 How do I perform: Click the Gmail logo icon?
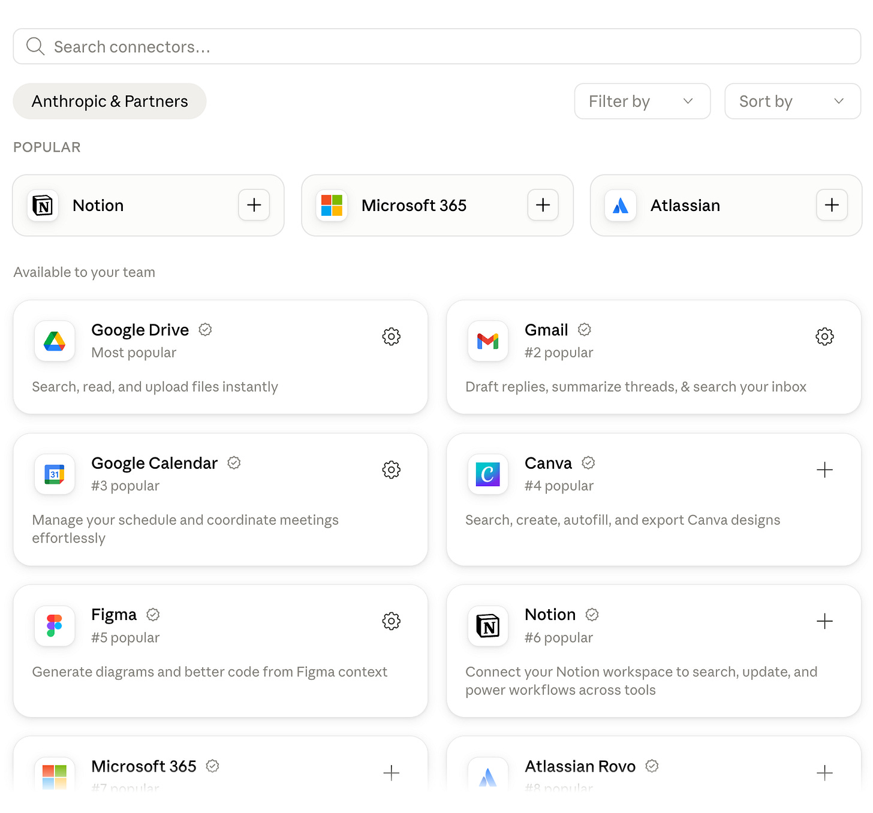point(488,341)
